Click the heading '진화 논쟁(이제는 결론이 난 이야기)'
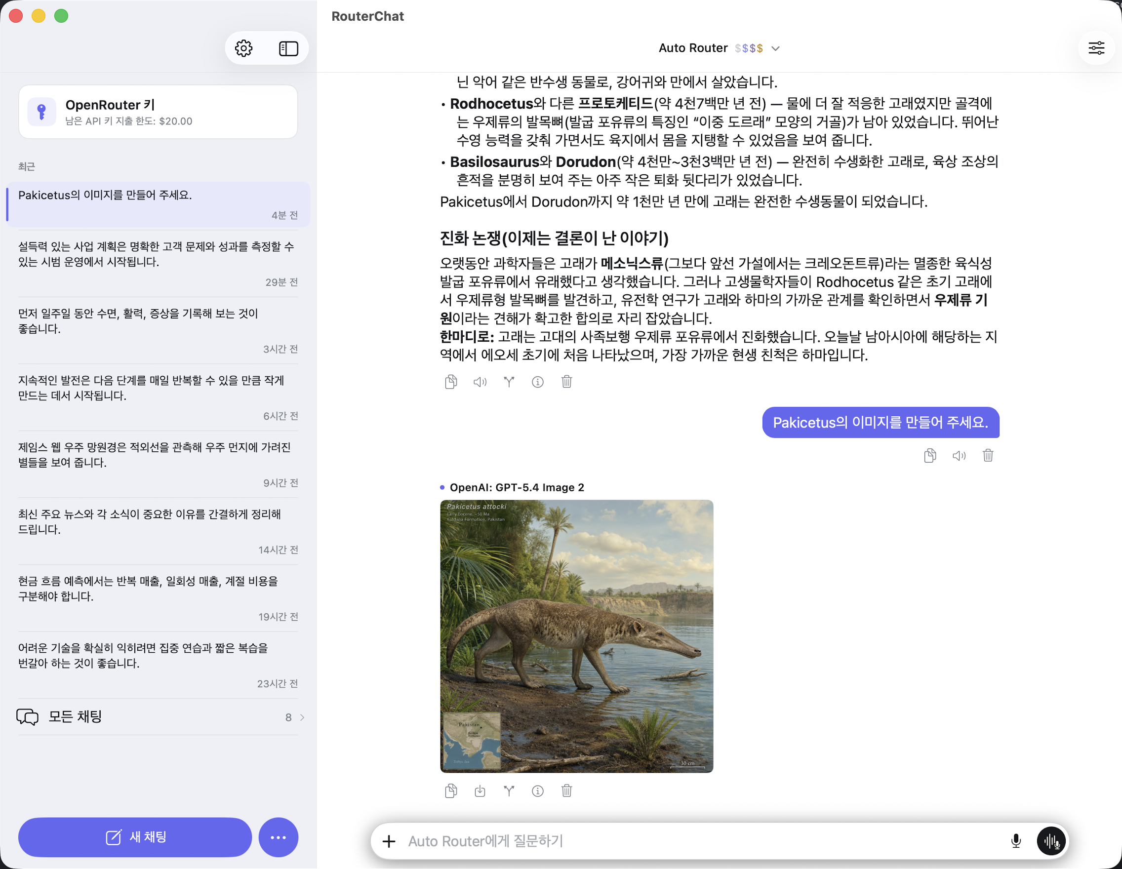1122x869 pixels. tap(554, 238)
